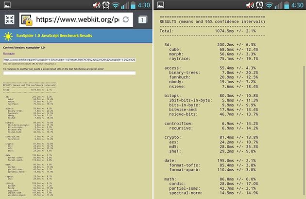Image resolution: width=306 pixels, height=199 pixels.
Task: Tap Wi-Fi icon in right status bar
Action: [269, 5]
